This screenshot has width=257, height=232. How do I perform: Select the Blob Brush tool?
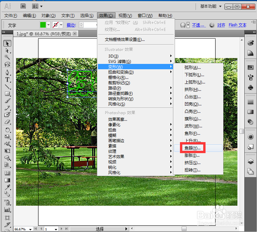pyautogui.click(x=7, y=115)
